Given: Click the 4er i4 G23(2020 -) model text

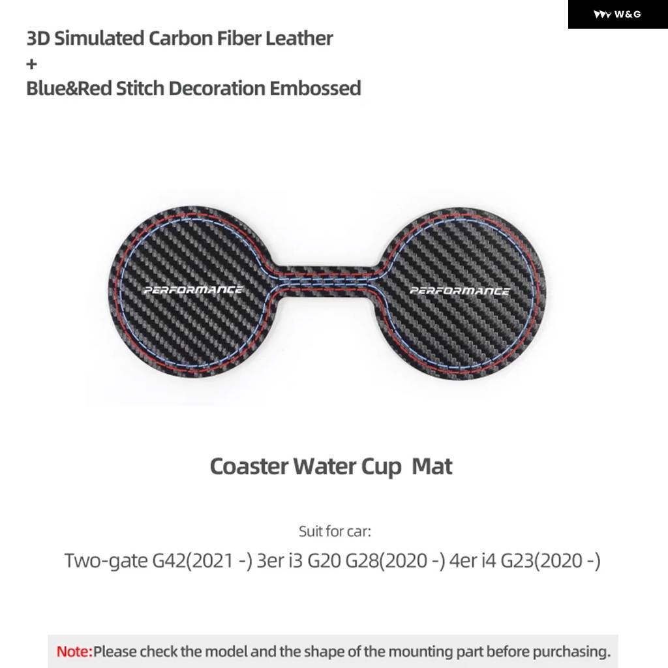Looking at the screenshot, I should tap(525, 560).
